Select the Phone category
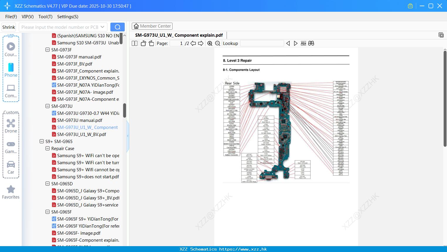This screenshot has height=252, width=447. [x=11, y=70]
